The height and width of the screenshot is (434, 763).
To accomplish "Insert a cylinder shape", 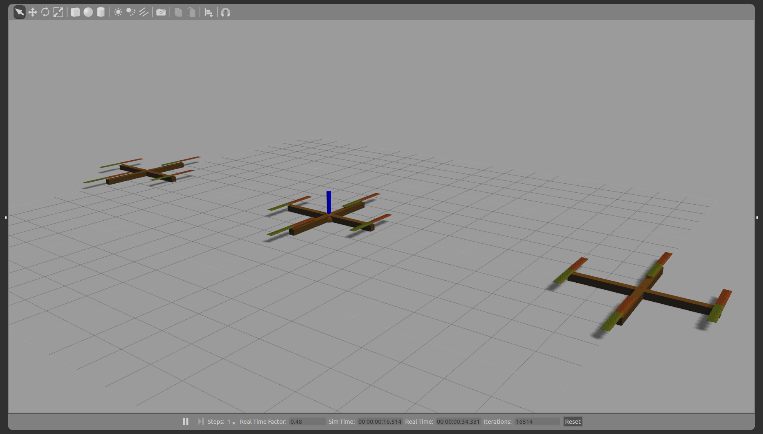I will coord(101,12).
